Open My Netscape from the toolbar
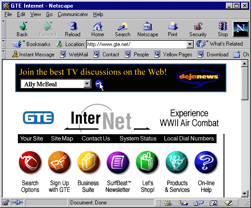 coord(148,26)
